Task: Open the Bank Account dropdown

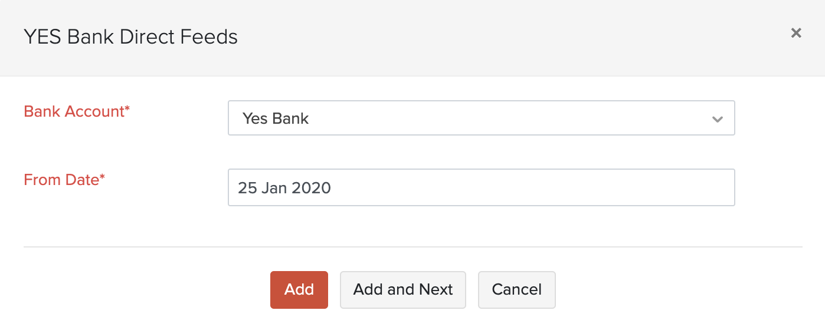Action: click(x=481, y=118)
